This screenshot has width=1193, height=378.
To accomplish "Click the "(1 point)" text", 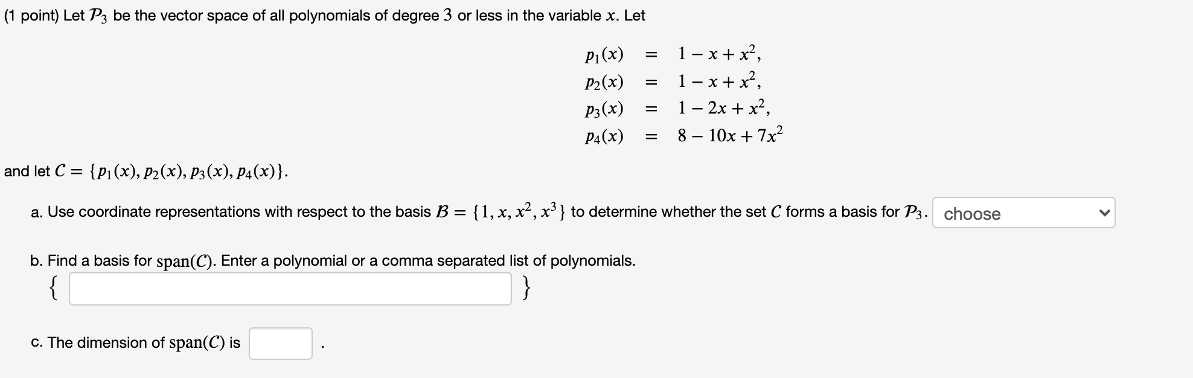I will pyautogui.click(x=31, y=16).
